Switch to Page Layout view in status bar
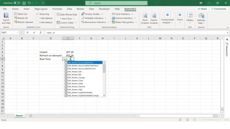 click(187, 120)
